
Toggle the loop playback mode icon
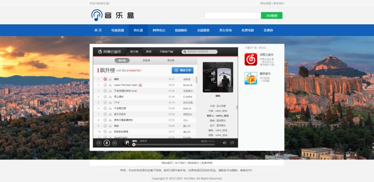click(232, 143)
